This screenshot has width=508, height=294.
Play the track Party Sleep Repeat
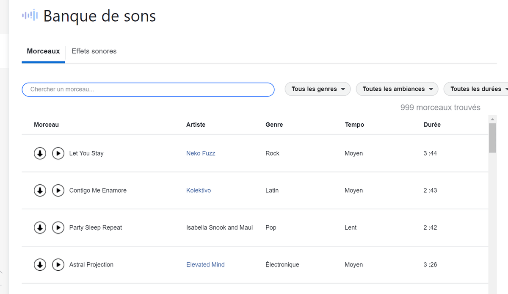[x=58, y=227]
